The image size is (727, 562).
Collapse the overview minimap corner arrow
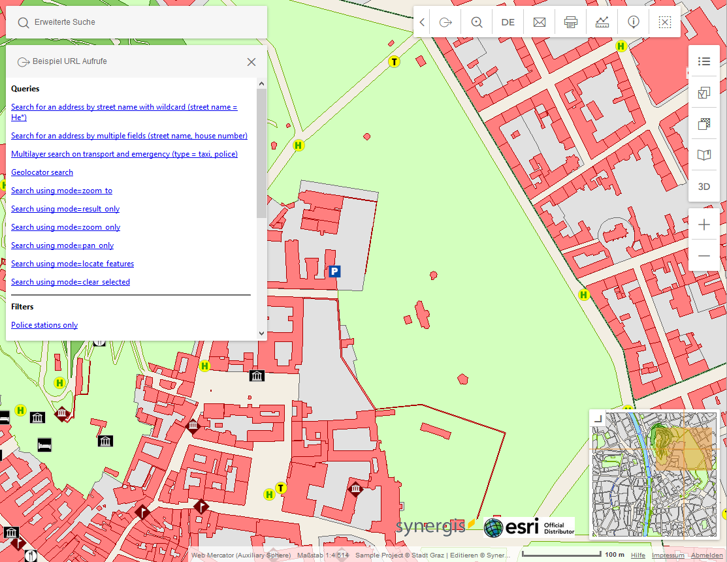(596, 417)
